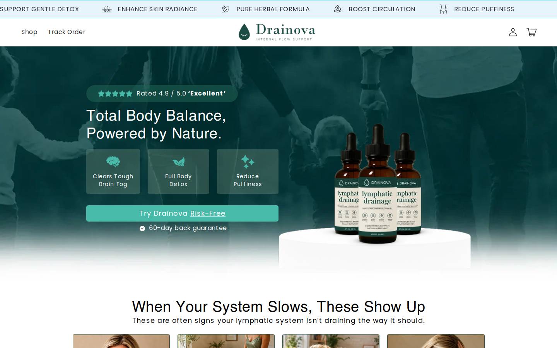Click the Reduce Puffiness card label
The width and height of the screenshot is (557, 348).
point(248,180)
